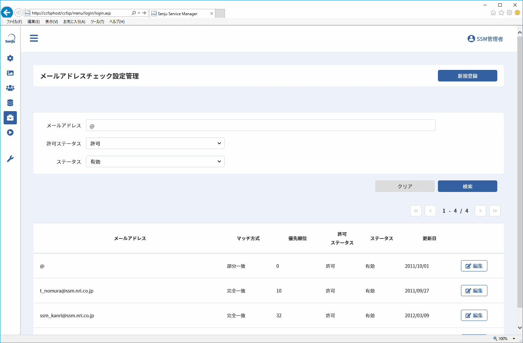The width and height of the screenshot is (523, 343).
Task: Click the Senju logo in sidebar
Action: (10, 39)
